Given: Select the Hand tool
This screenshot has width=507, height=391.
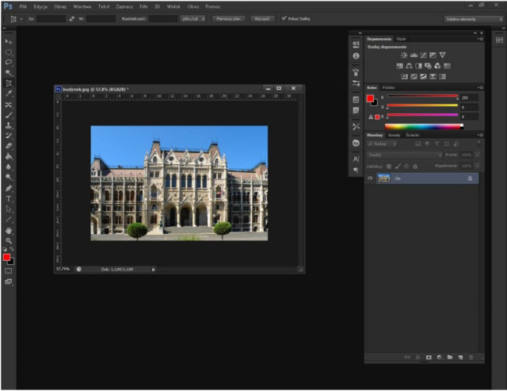Looking at the screenshot, I should coord(9,231).
